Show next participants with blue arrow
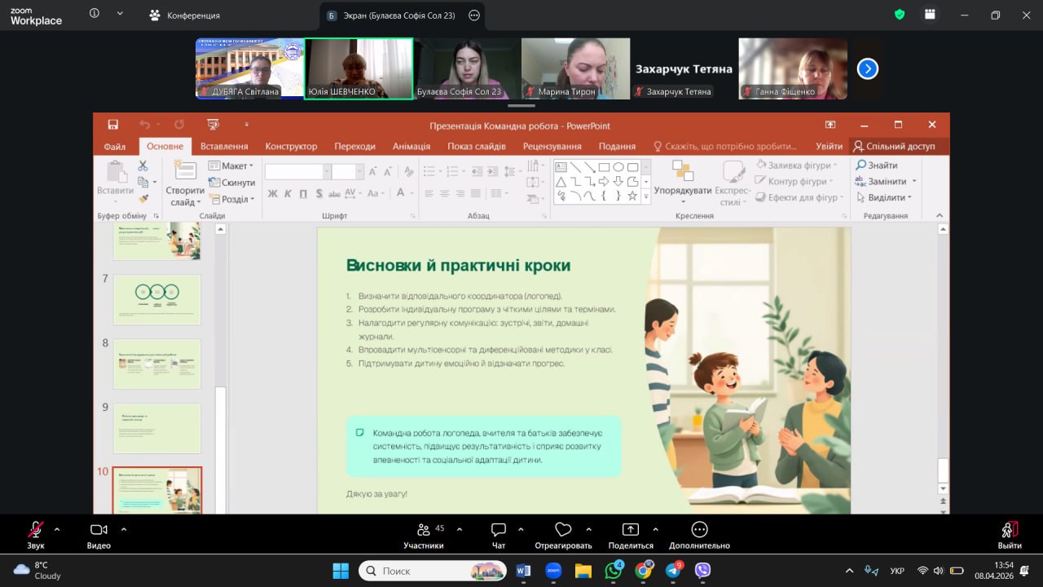1043x587 pixels. point(868,69)
